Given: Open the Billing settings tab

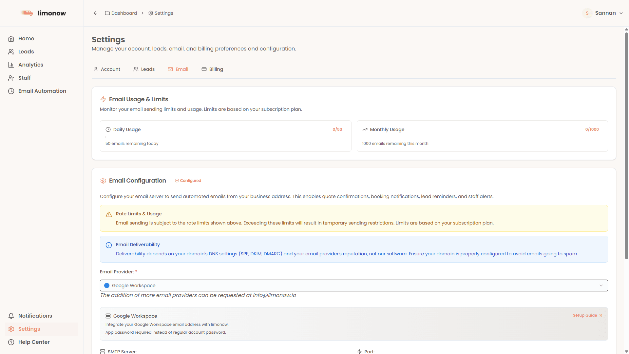Looking at the screenshot, I should coord(212,69).
